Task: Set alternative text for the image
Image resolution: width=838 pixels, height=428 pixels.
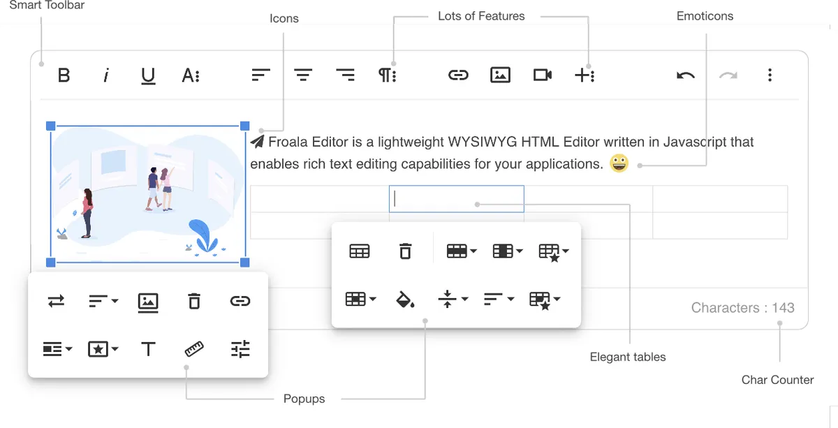Action: (147, 349)
